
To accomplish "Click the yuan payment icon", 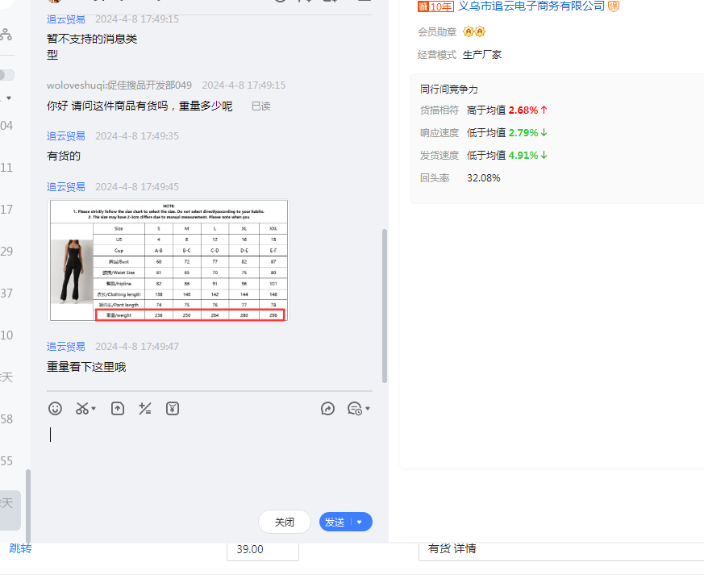I will pos(173,409).
